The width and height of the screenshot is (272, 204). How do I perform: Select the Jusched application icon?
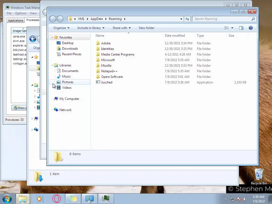click(x=98, y=82)
